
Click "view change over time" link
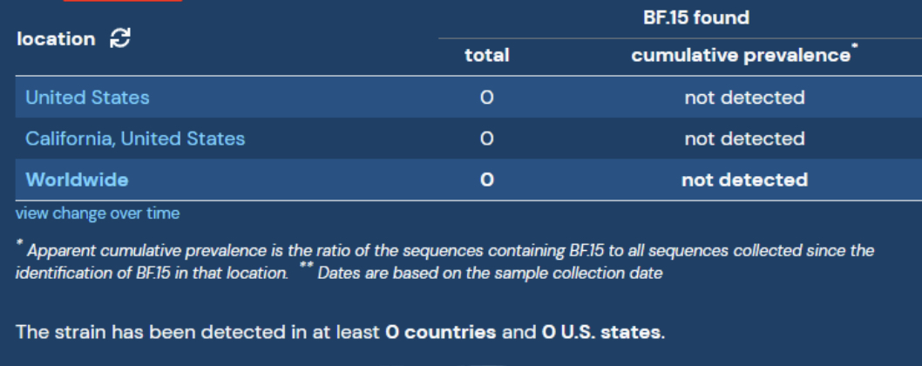pos(98,213)
